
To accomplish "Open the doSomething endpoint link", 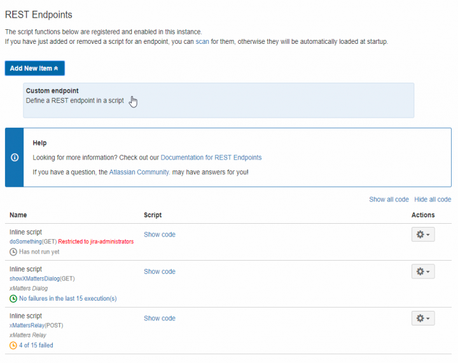I will point(25,242).
